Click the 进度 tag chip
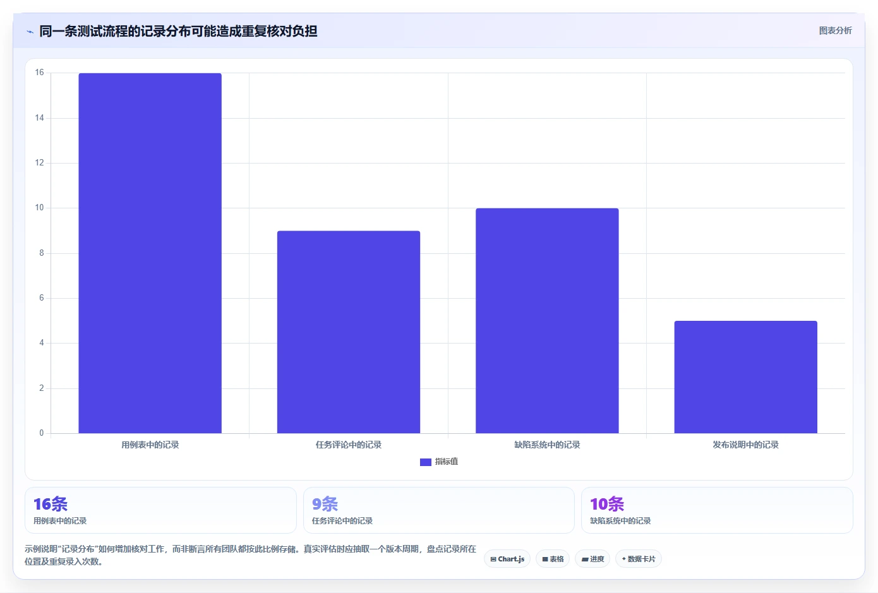878x593 pixels. [x=592, y=559]
